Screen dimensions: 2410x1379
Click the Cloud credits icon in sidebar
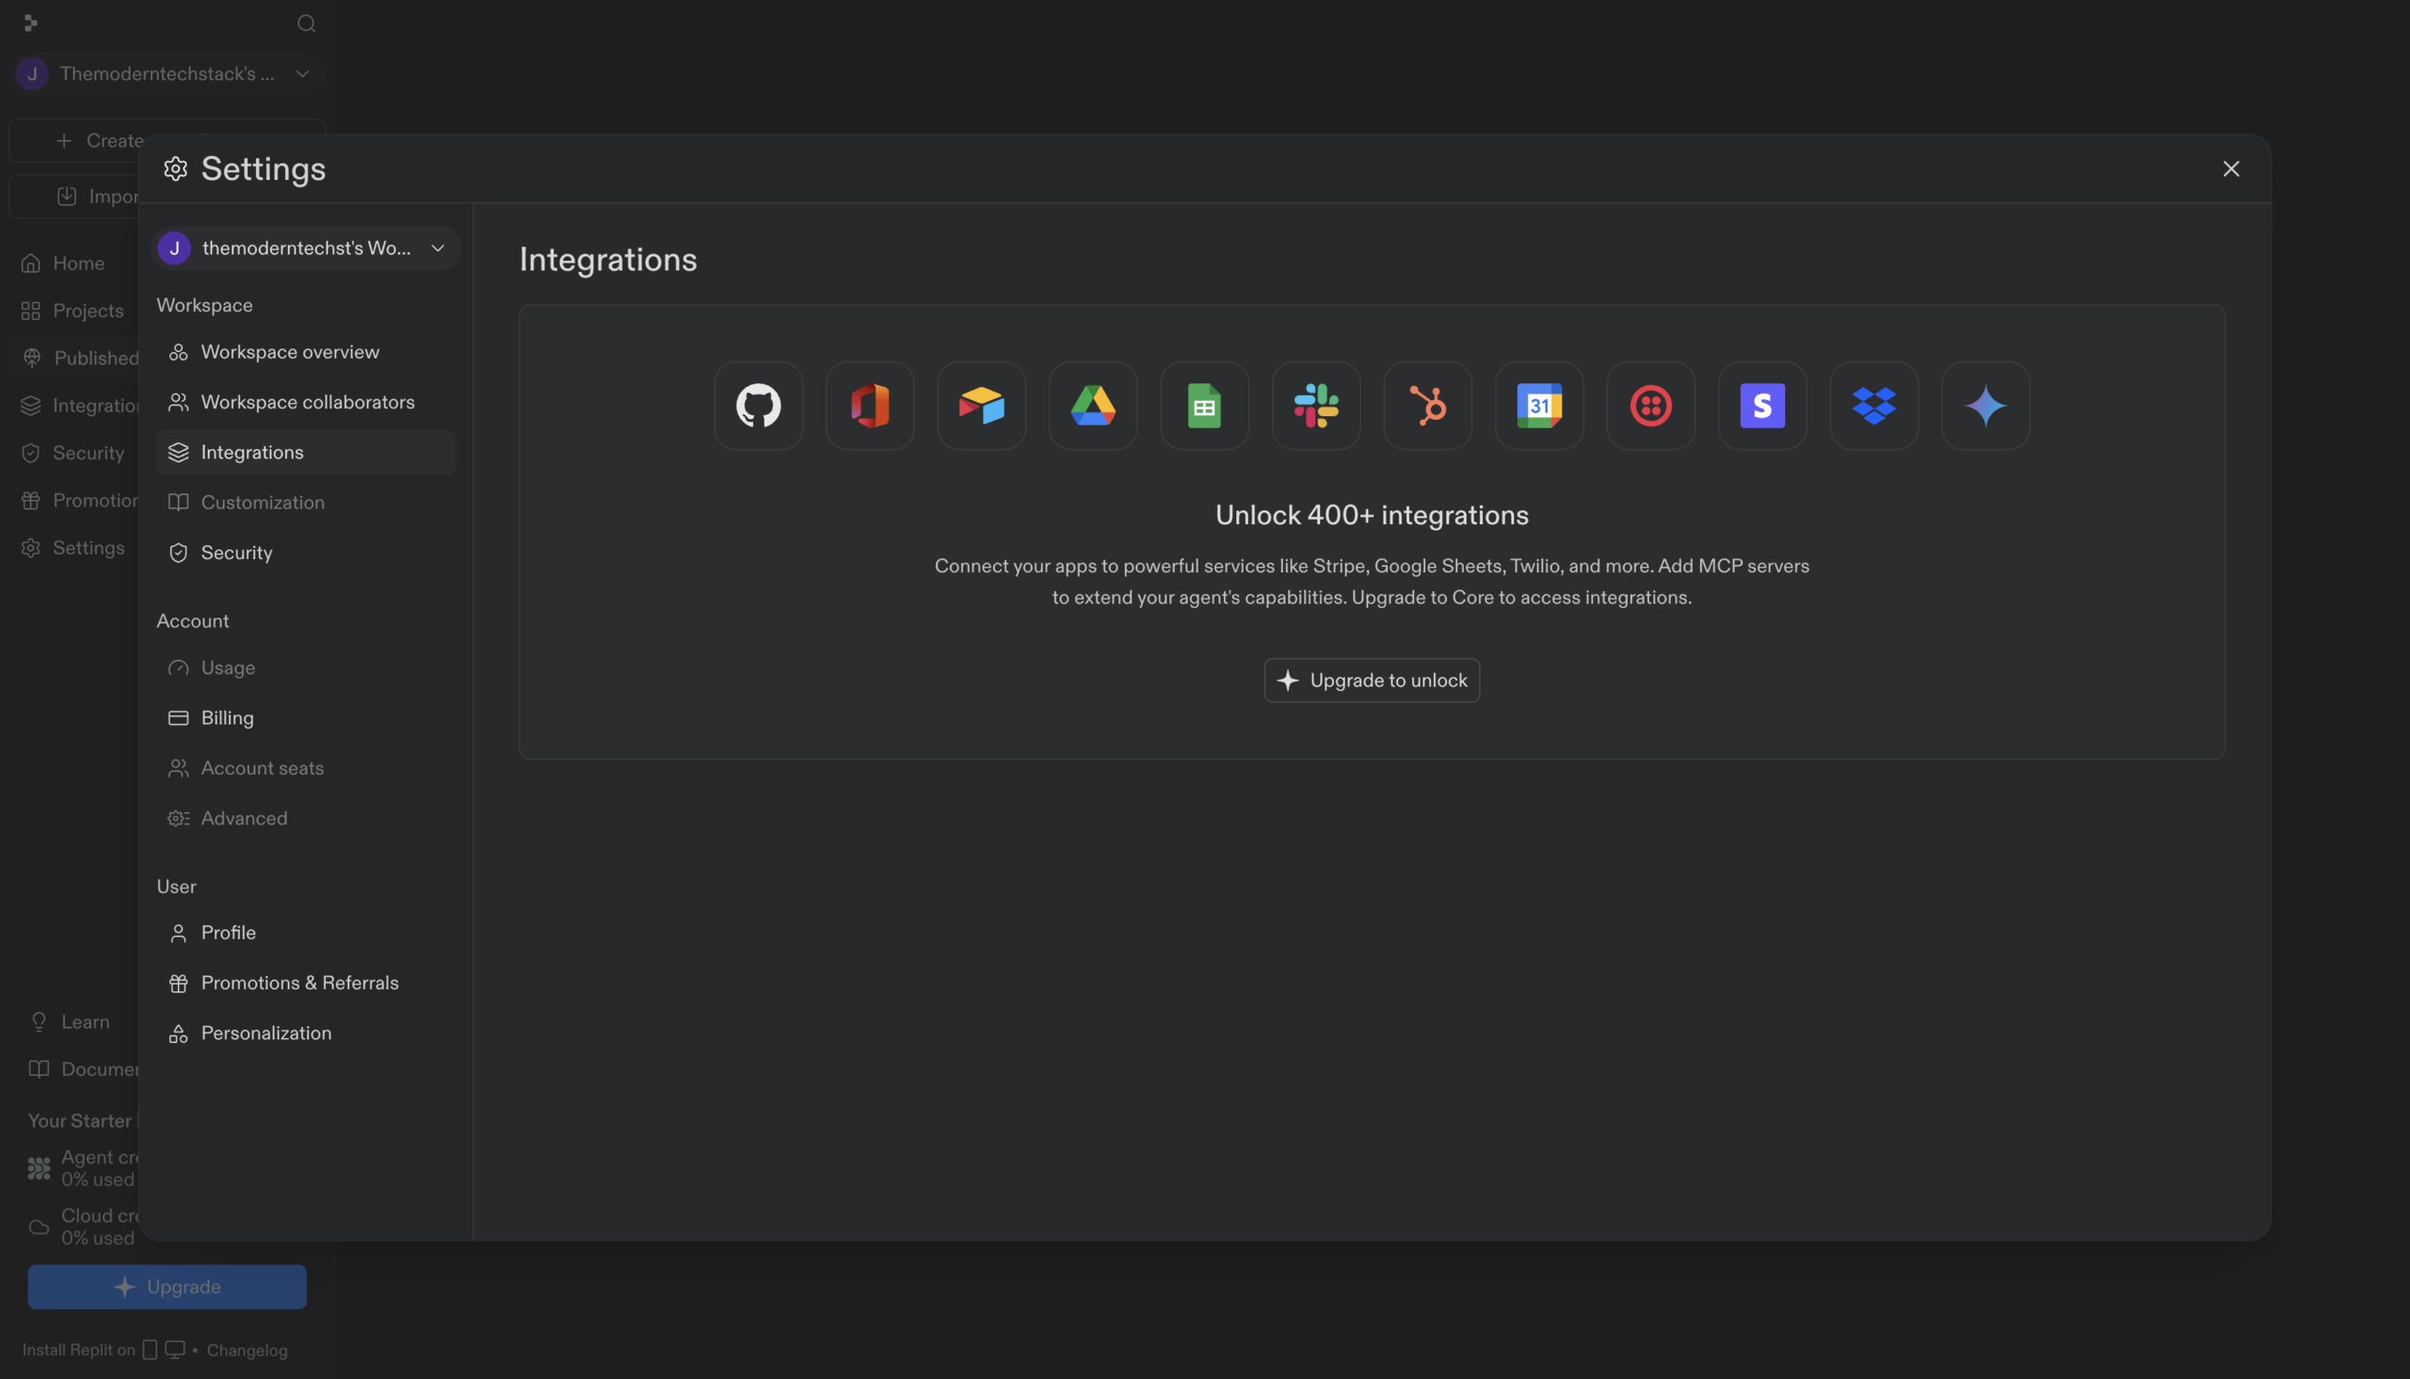coord(39,1227)
